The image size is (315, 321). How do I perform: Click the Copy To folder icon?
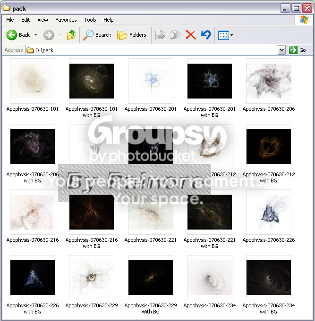click(x=175, y=35)
